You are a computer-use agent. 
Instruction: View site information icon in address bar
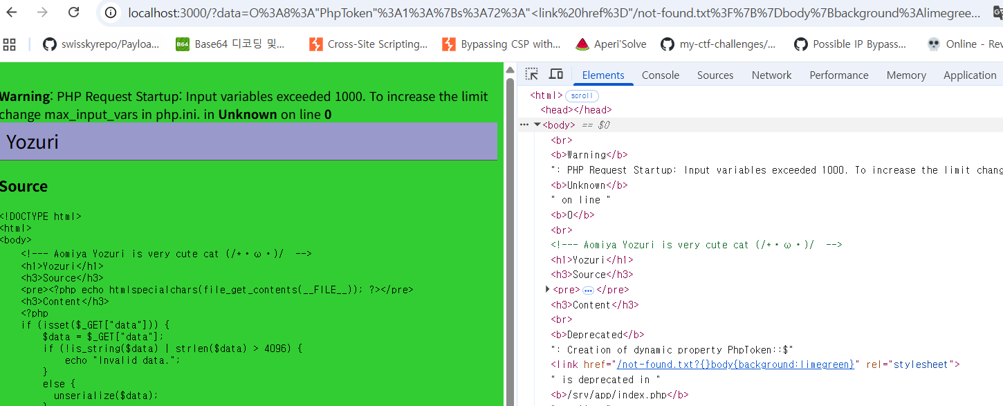pos(111,12)
